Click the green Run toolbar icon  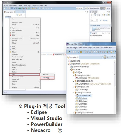coord(20,8)
